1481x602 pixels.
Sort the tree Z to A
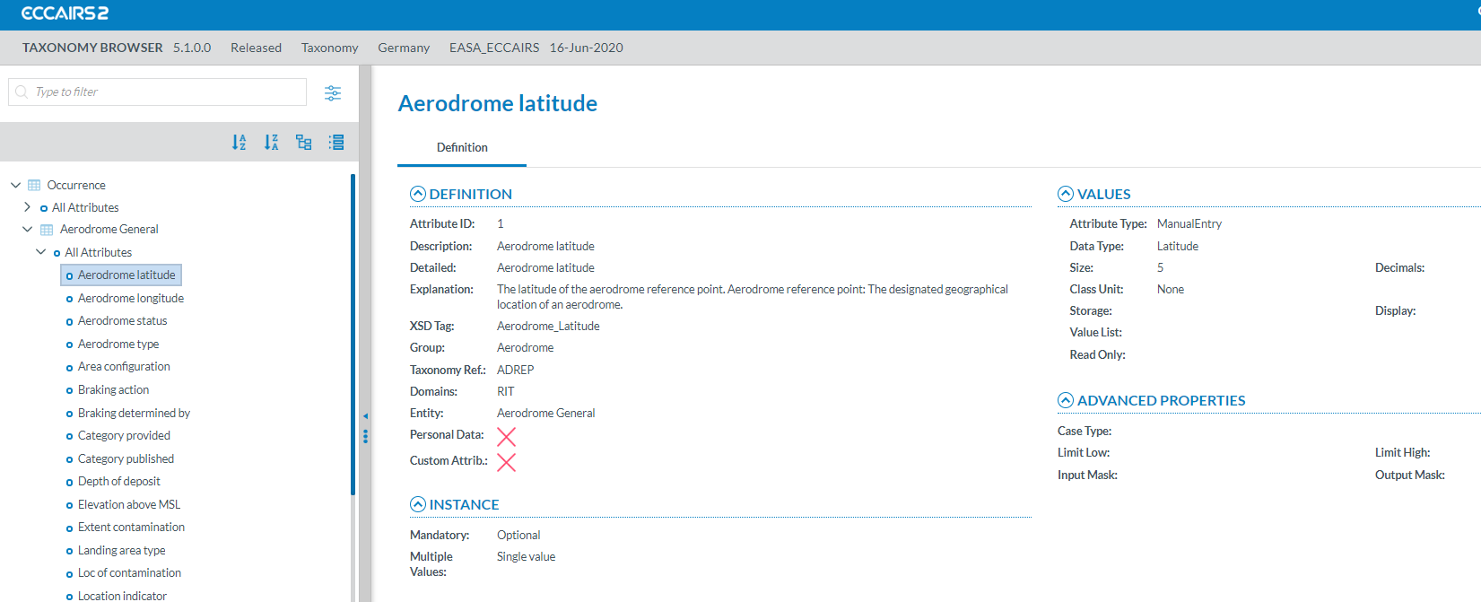point(271,142)
